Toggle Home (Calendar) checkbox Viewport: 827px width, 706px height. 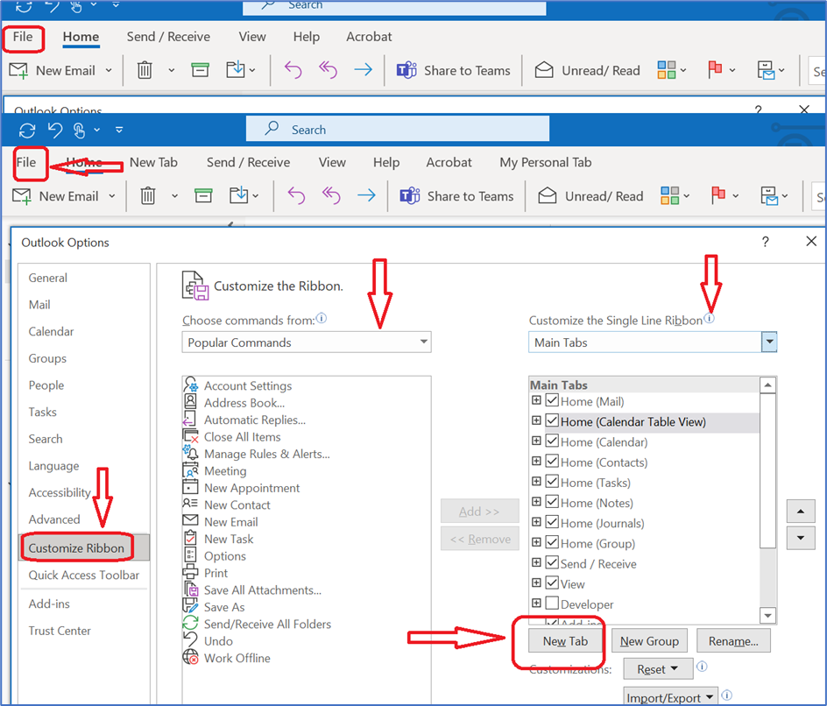point(552,441)
